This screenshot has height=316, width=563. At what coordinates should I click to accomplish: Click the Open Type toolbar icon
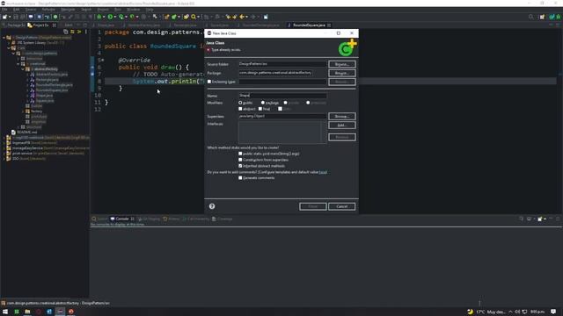coord(186,17)
